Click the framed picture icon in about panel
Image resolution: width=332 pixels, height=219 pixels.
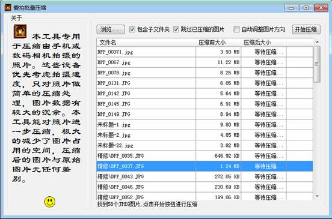point(20,31)
